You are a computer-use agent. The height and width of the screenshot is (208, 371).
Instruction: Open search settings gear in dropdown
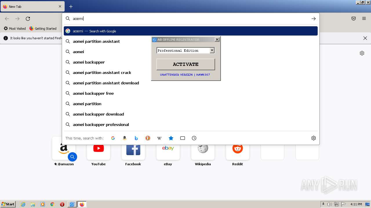coord(314,138)
